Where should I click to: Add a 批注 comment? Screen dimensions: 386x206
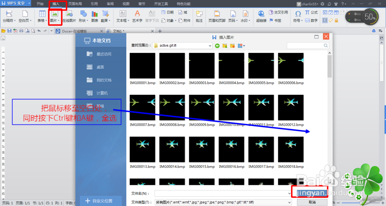point(199,16)
